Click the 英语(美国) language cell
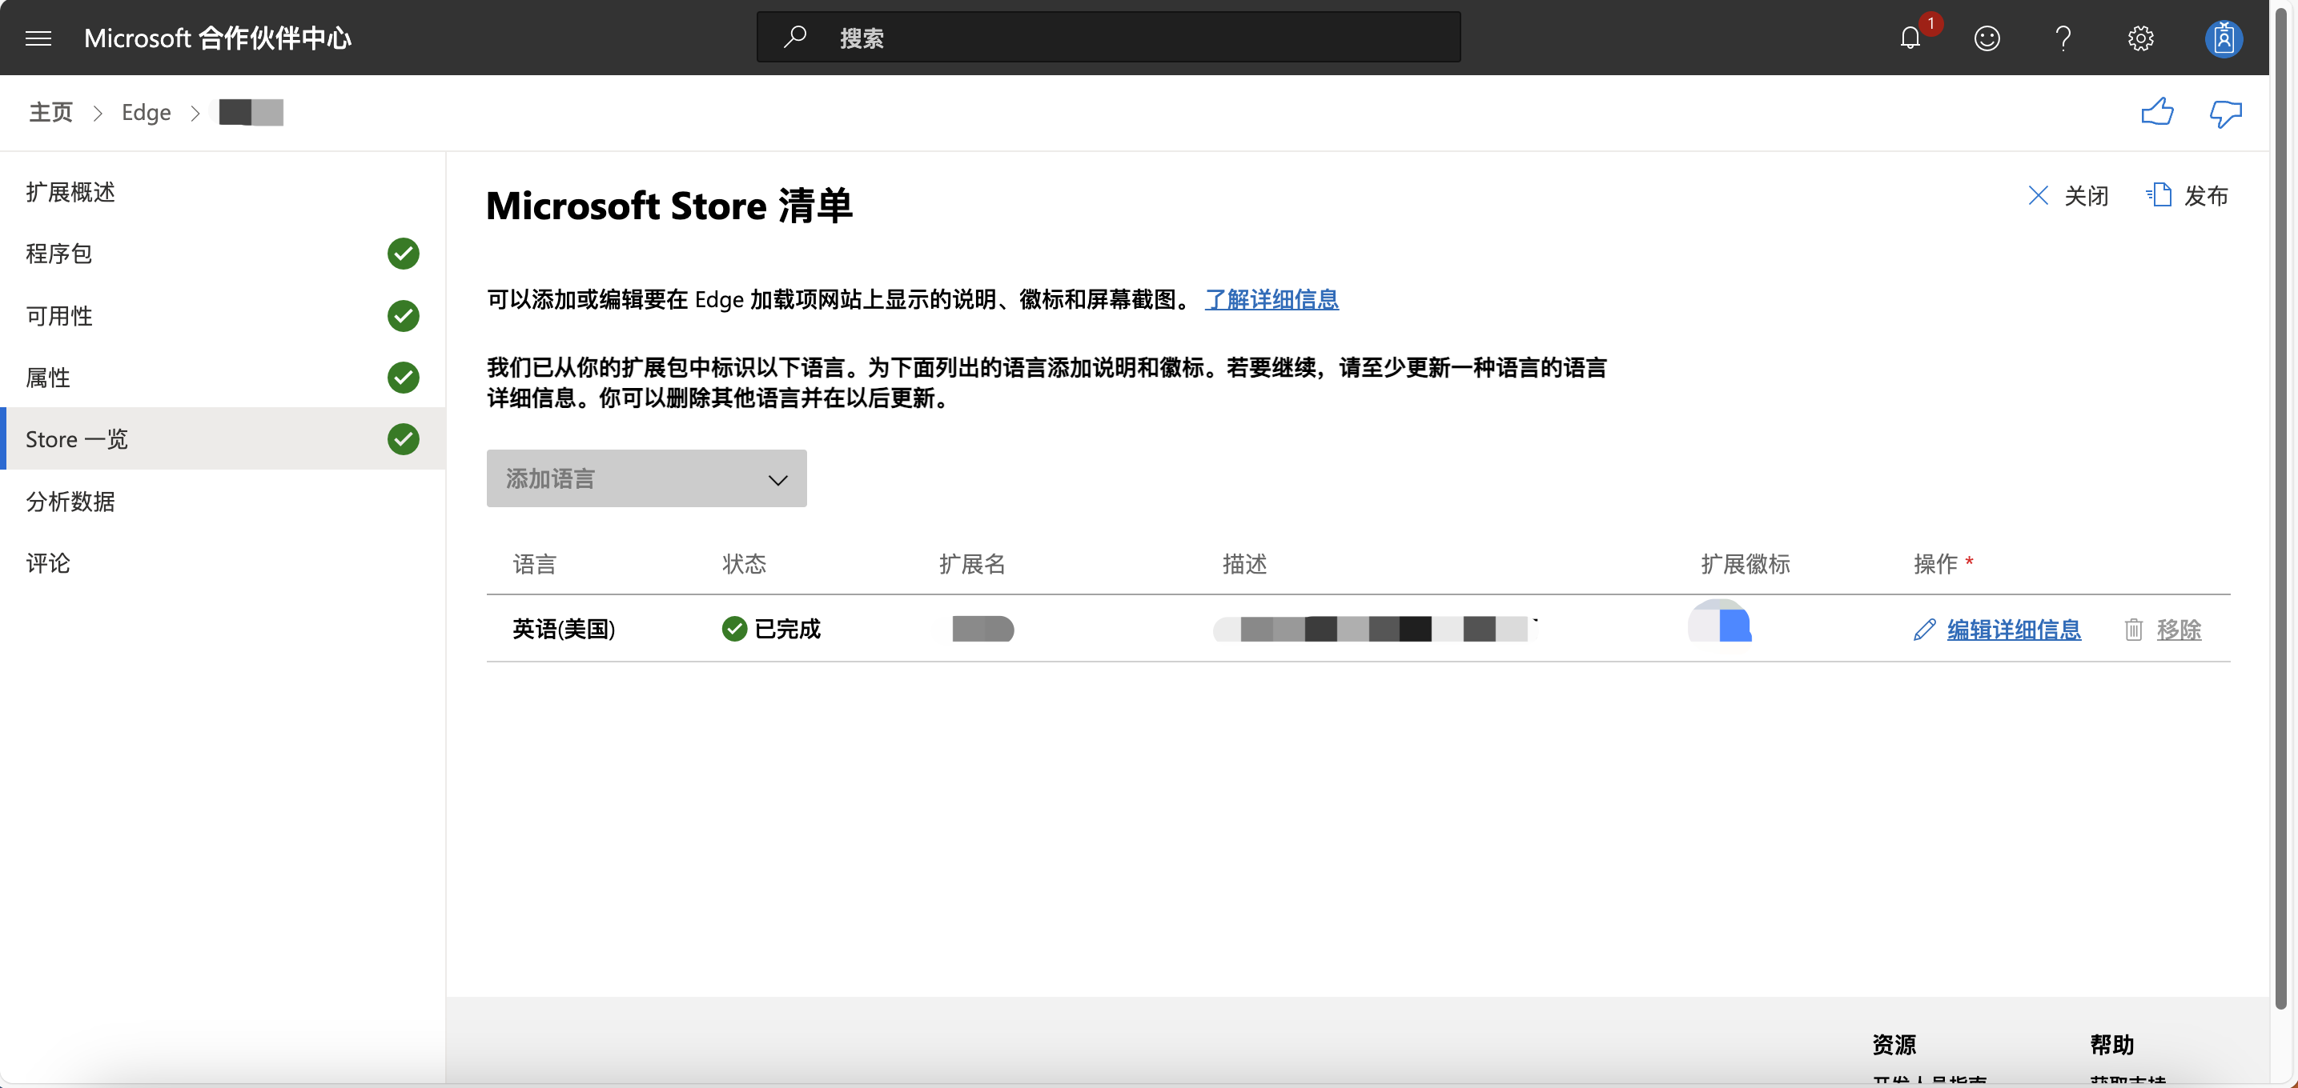 click(563, 628)
